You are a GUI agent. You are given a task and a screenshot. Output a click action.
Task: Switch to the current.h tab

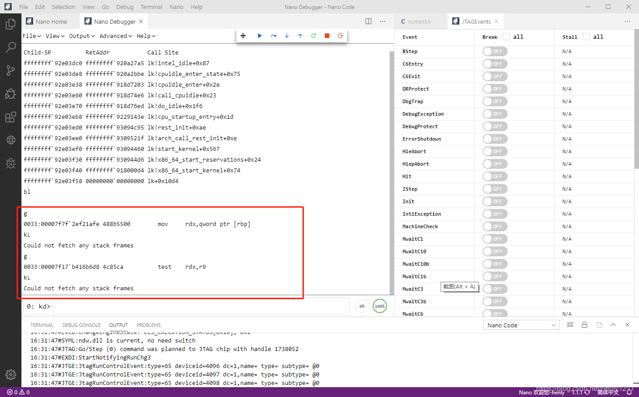point(420,21)
